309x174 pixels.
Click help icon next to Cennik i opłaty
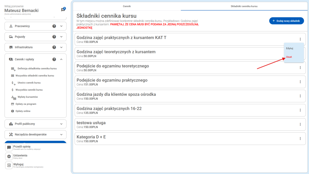coord(54,60)
